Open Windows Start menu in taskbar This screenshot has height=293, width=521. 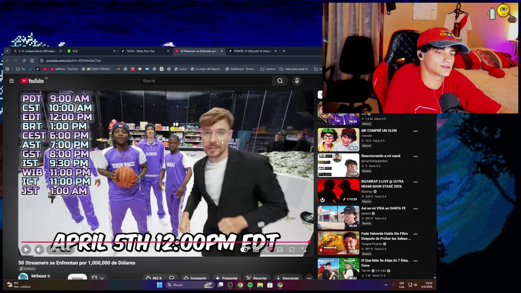click(160, 285)
